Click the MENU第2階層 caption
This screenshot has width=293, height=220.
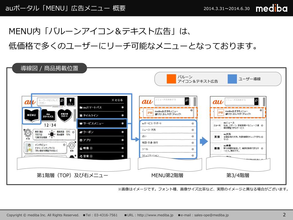[167, 176]
